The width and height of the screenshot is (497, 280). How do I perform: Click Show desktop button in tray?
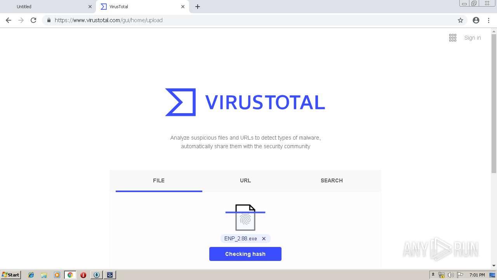tap(492, 275)
